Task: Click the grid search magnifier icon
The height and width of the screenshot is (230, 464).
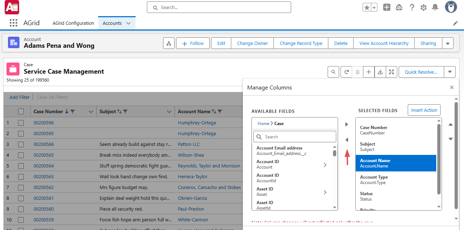Action: 333,72
